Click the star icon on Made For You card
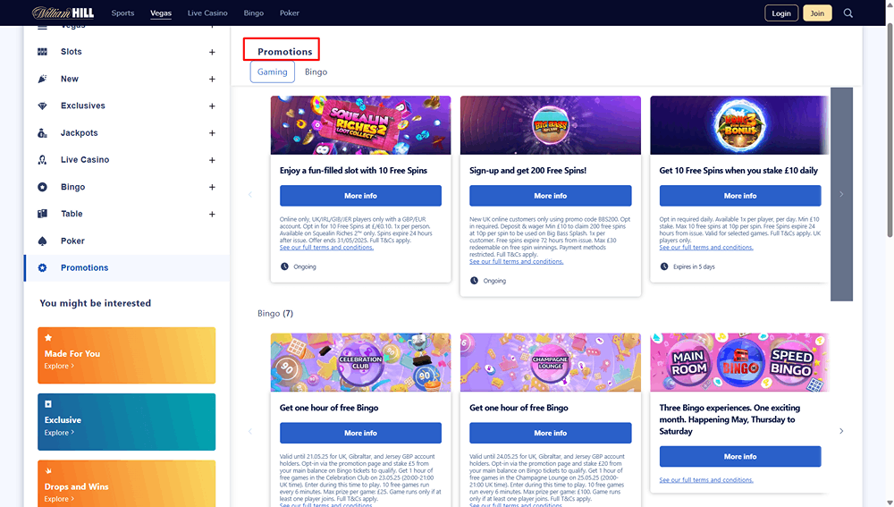Viewport: 894px width, 507px height. coord(48,338)
